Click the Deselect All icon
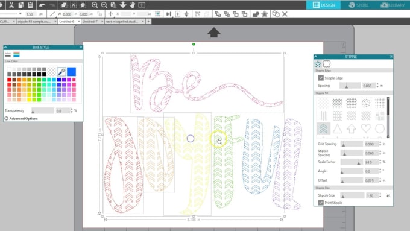410x231 pixels. [74, 5]
